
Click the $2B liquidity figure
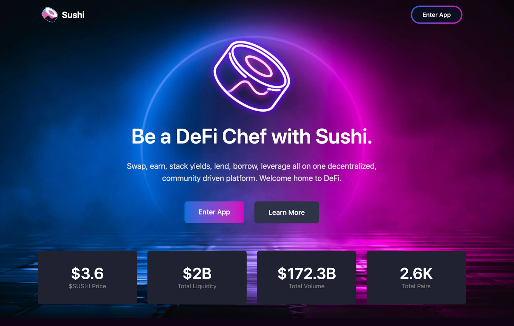(x=197, y=274)
